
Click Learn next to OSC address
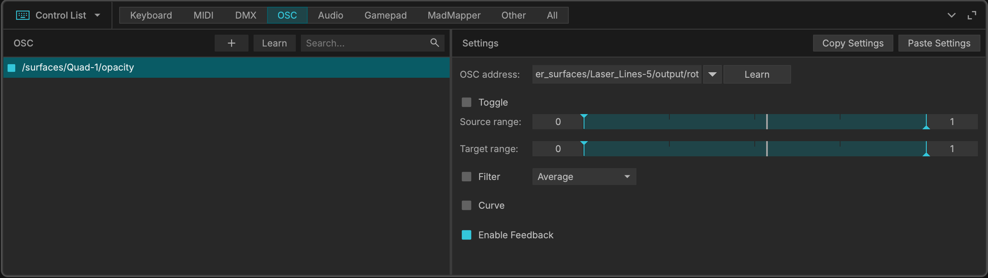(757, 74)
